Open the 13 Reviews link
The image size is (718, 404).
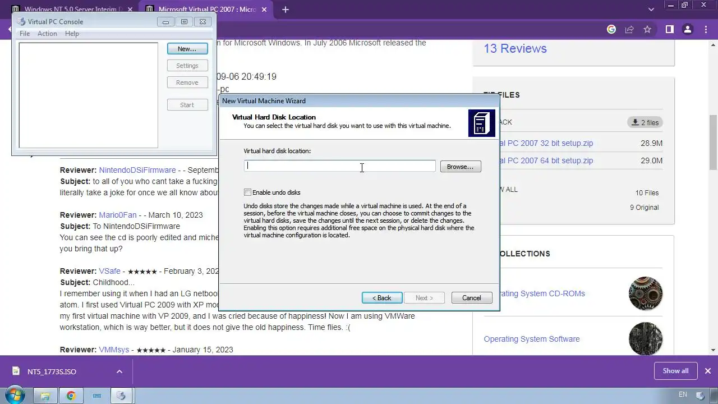click(x=515, y=48)
